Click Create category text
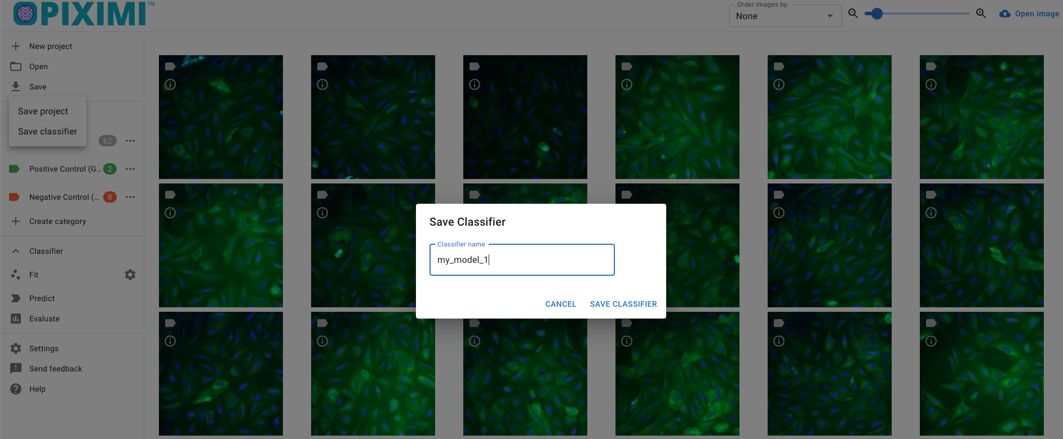This screenshot has width=1063, height=439. click(57, 221)
